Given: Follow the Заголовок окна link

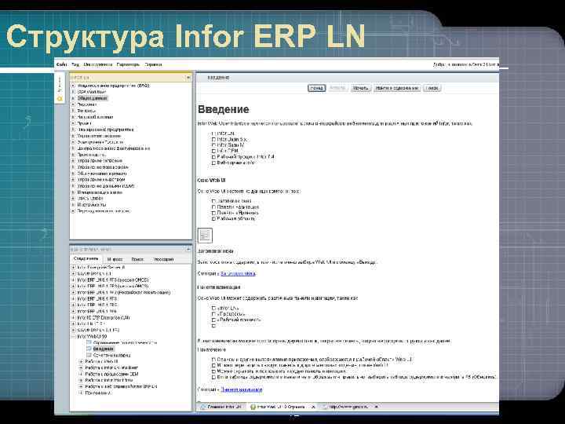Looking at the screenshot, I should click(239, 273).
